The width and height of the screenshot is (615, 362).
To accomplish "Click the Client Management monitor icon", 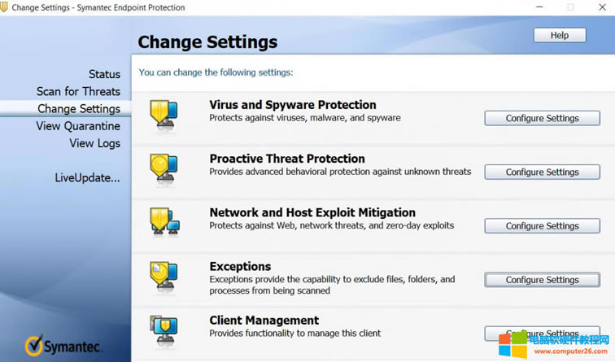I will point(164,329).
